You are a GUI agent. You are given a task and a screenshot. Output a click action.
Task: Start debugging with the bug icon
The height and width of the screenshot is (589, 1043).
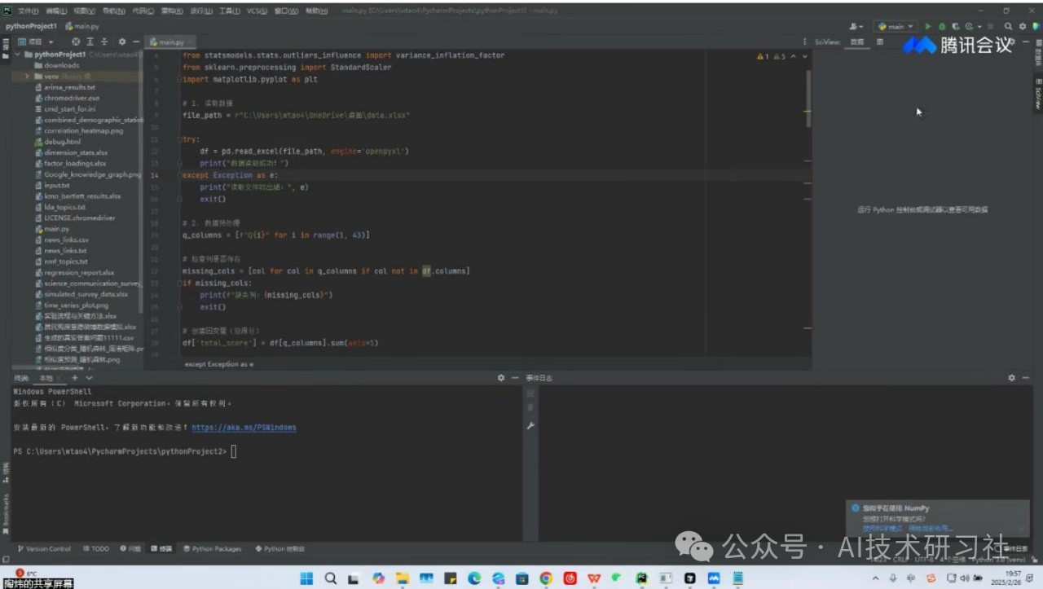click(x=942, y=27)
